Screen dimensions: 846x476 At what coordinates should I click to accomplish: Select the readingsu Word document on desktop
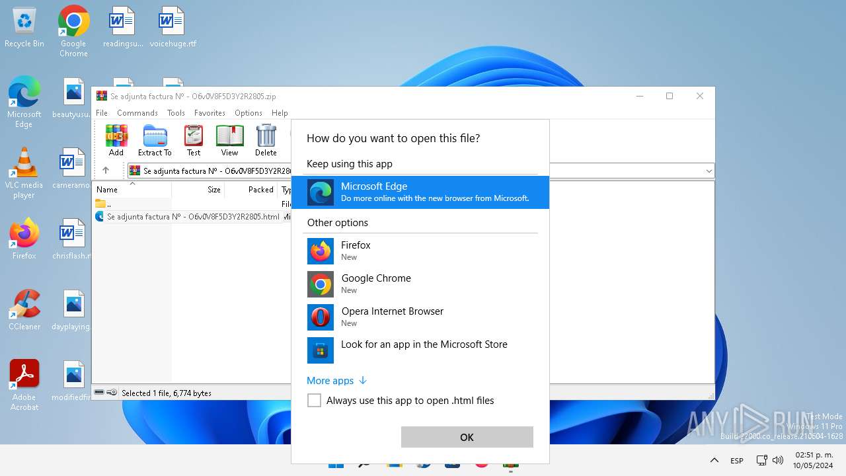coord(123,28)
